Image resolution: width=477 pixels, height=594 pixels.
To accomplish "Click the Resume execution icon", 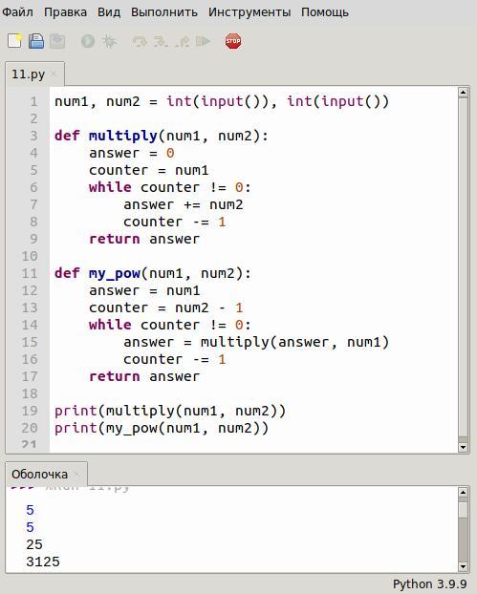I will click(x=203, y=41).
